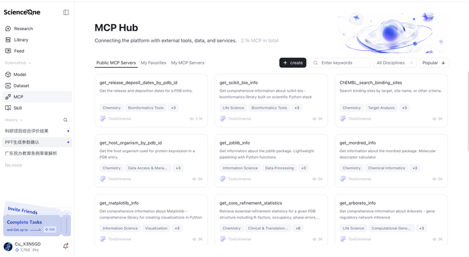Click ToolUniverse icon on get_host_organism_by_pdb_id card
Screen dimensions: 469x257
[x=103, y=179]
